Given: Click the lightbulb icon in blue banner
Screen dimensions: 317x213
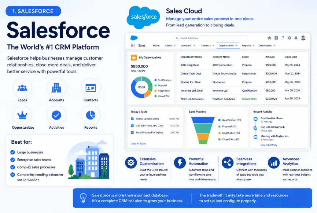Looking at the screenshot, I should point(83,198).
